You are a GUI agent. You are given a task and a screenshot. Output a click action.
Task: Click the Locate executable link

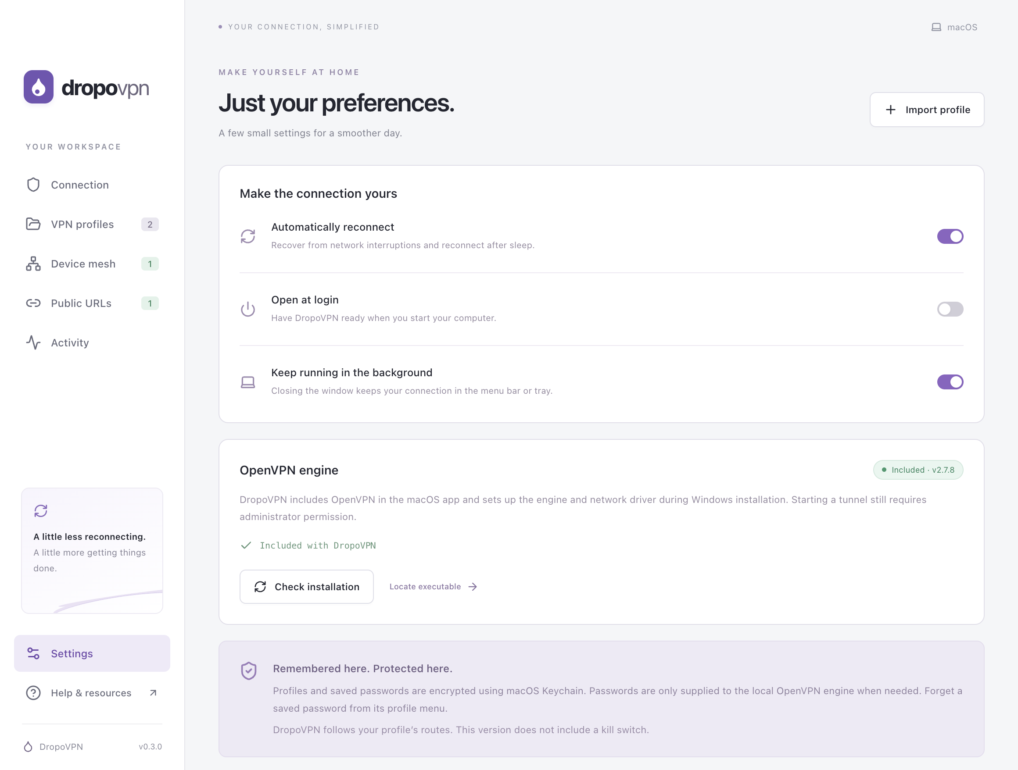tap(434, 586)
